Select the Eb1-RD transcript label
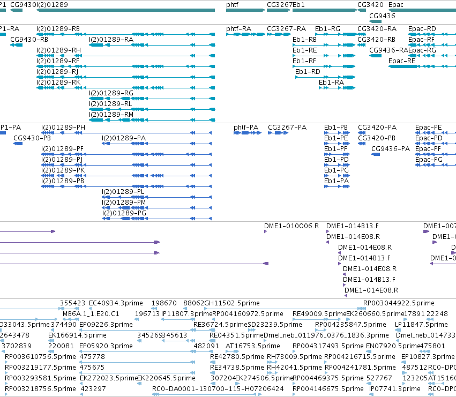The height and width of the screenshot is (397, 456). tap(308, 72)
